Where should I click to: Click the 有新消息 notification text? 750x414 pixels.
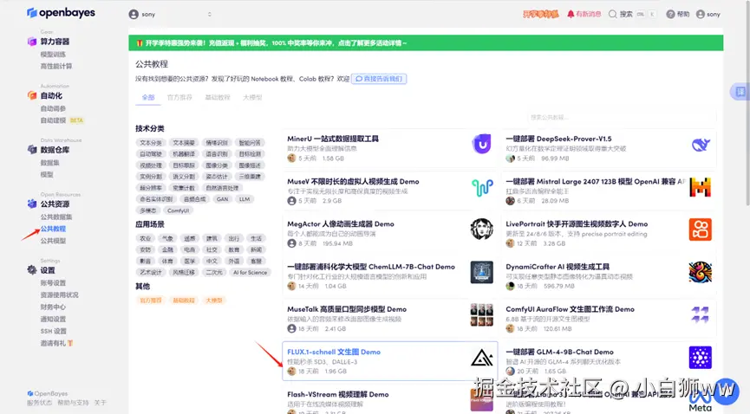(589, 15)
